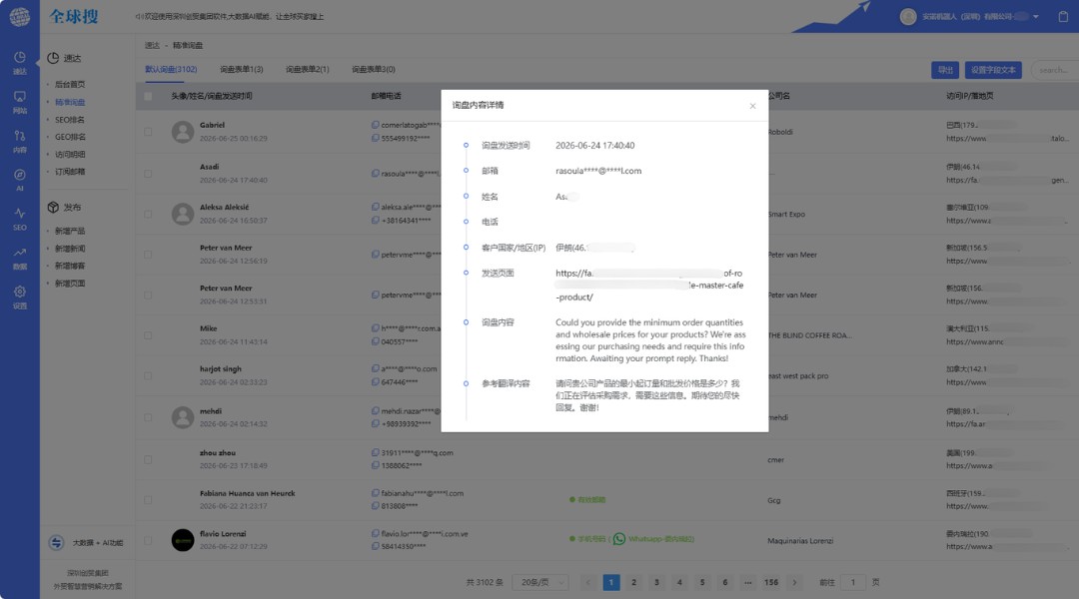The height and width of the screenshot is (599, 1079).
Task: Click the 速达 pie-chart icon in the submenu header
Action: pos(53,58)
